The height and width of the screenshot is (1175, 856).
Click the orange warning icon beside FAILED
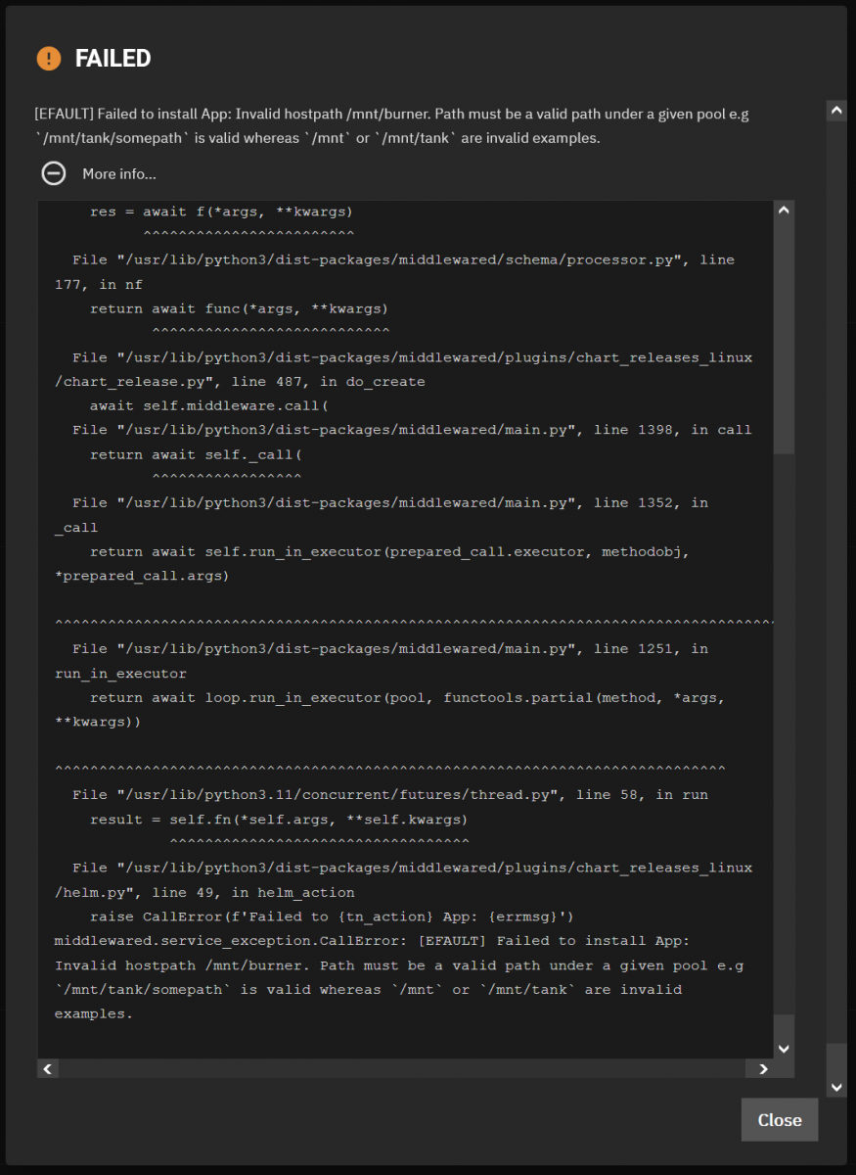(x=49, y=59)
